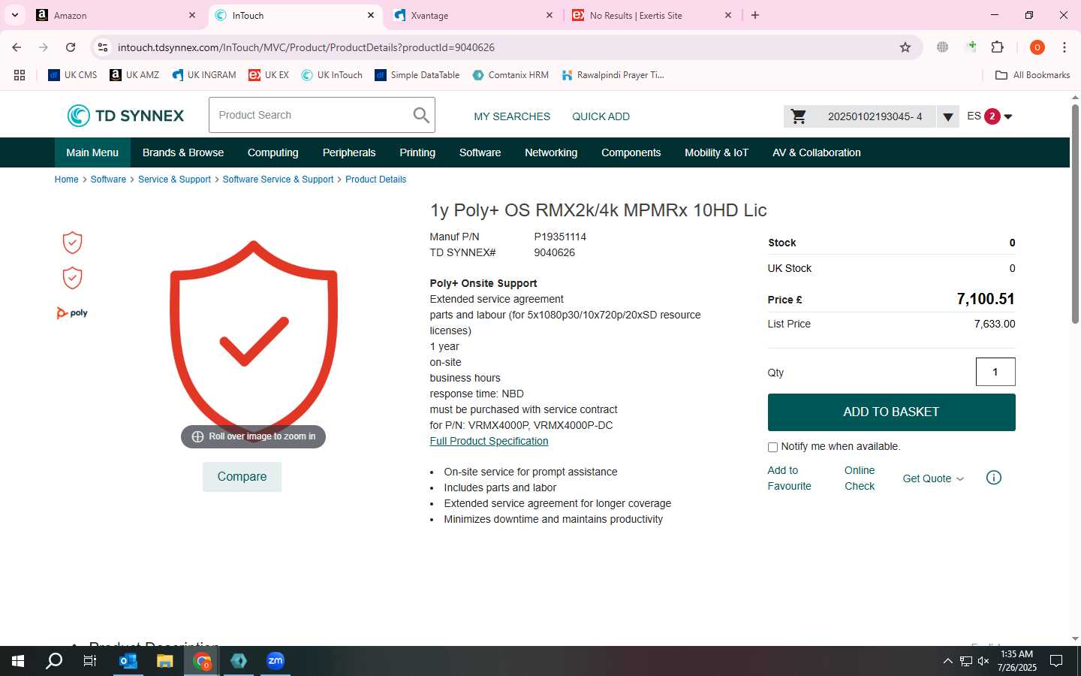Open UK AMZ bookmark

134,75
